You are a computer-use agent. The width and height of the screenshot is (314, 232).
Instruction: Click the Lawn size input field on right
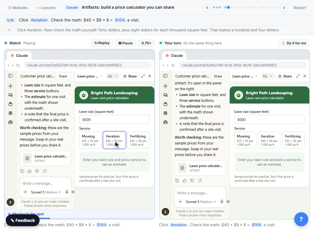point(269,119)
